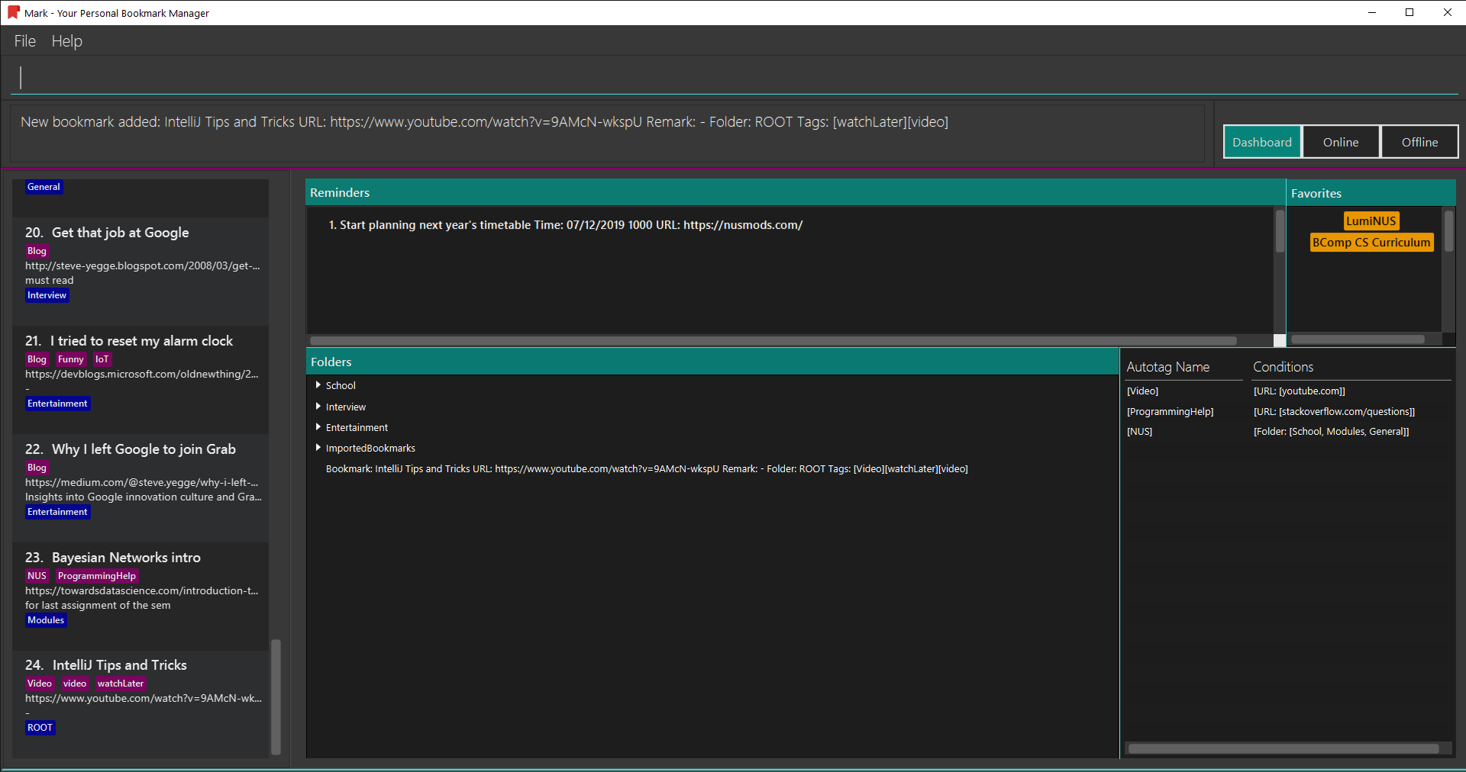
Task: Expand the School folder arrow
Action: (318, 385)
